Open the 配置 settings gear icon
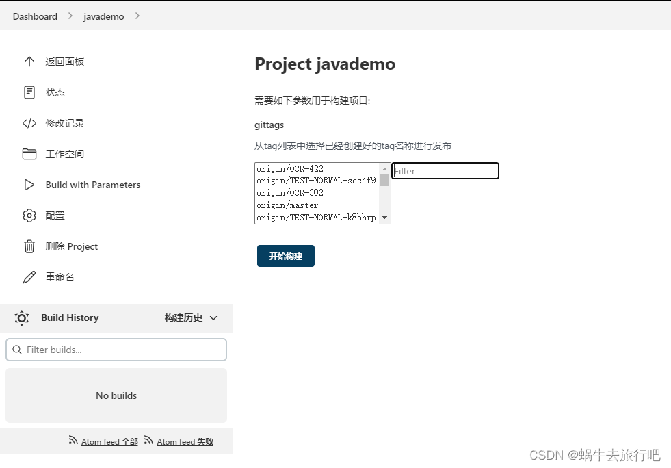 (x=29, y=215)
